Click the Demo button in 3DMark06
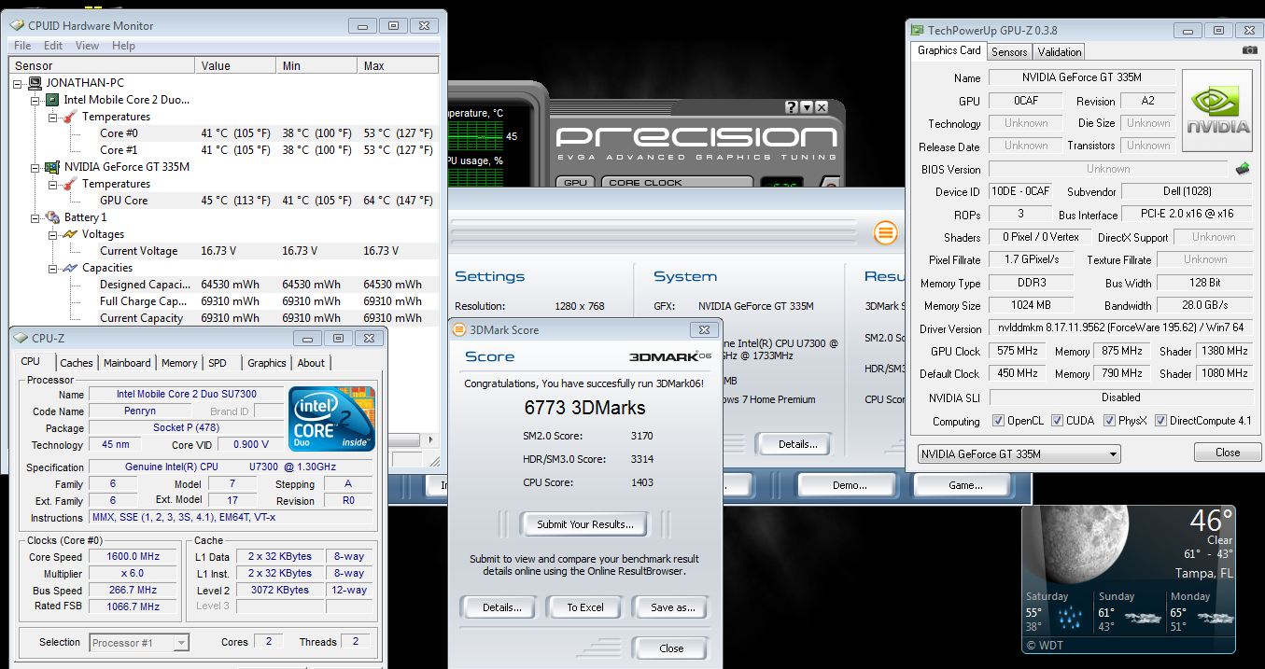 point(849,485)
